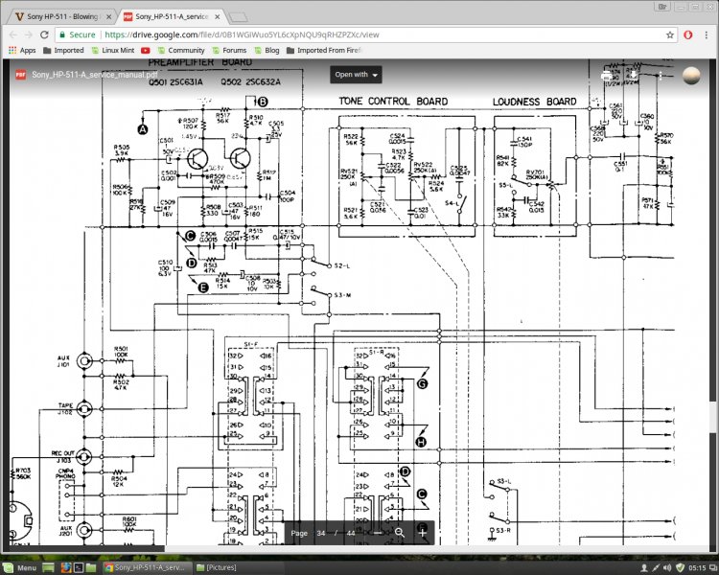Bookmark this page with the star icon
This screenshot has width=719, height=575.
(x=670, y=34)
